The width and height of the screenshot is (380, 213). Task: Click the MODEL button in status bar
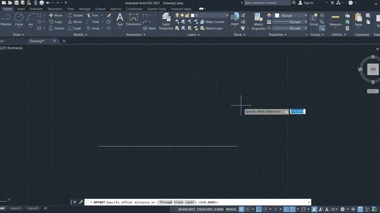pos(231,209)
